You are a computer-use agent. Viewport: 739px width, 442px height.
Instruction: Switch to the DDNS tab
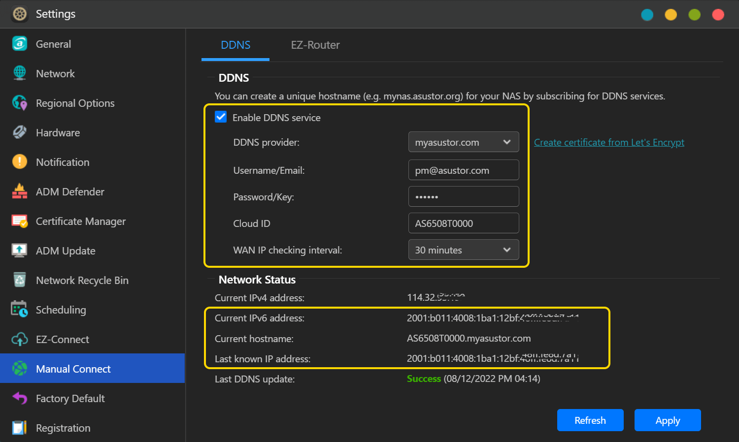(x=235, y=45)
